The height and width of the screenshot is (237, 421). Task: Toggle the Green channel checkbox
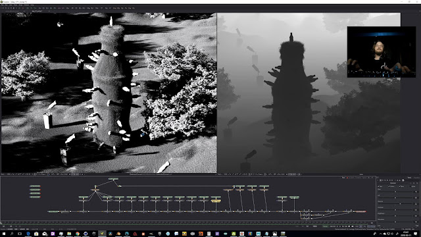coord(389,186)
